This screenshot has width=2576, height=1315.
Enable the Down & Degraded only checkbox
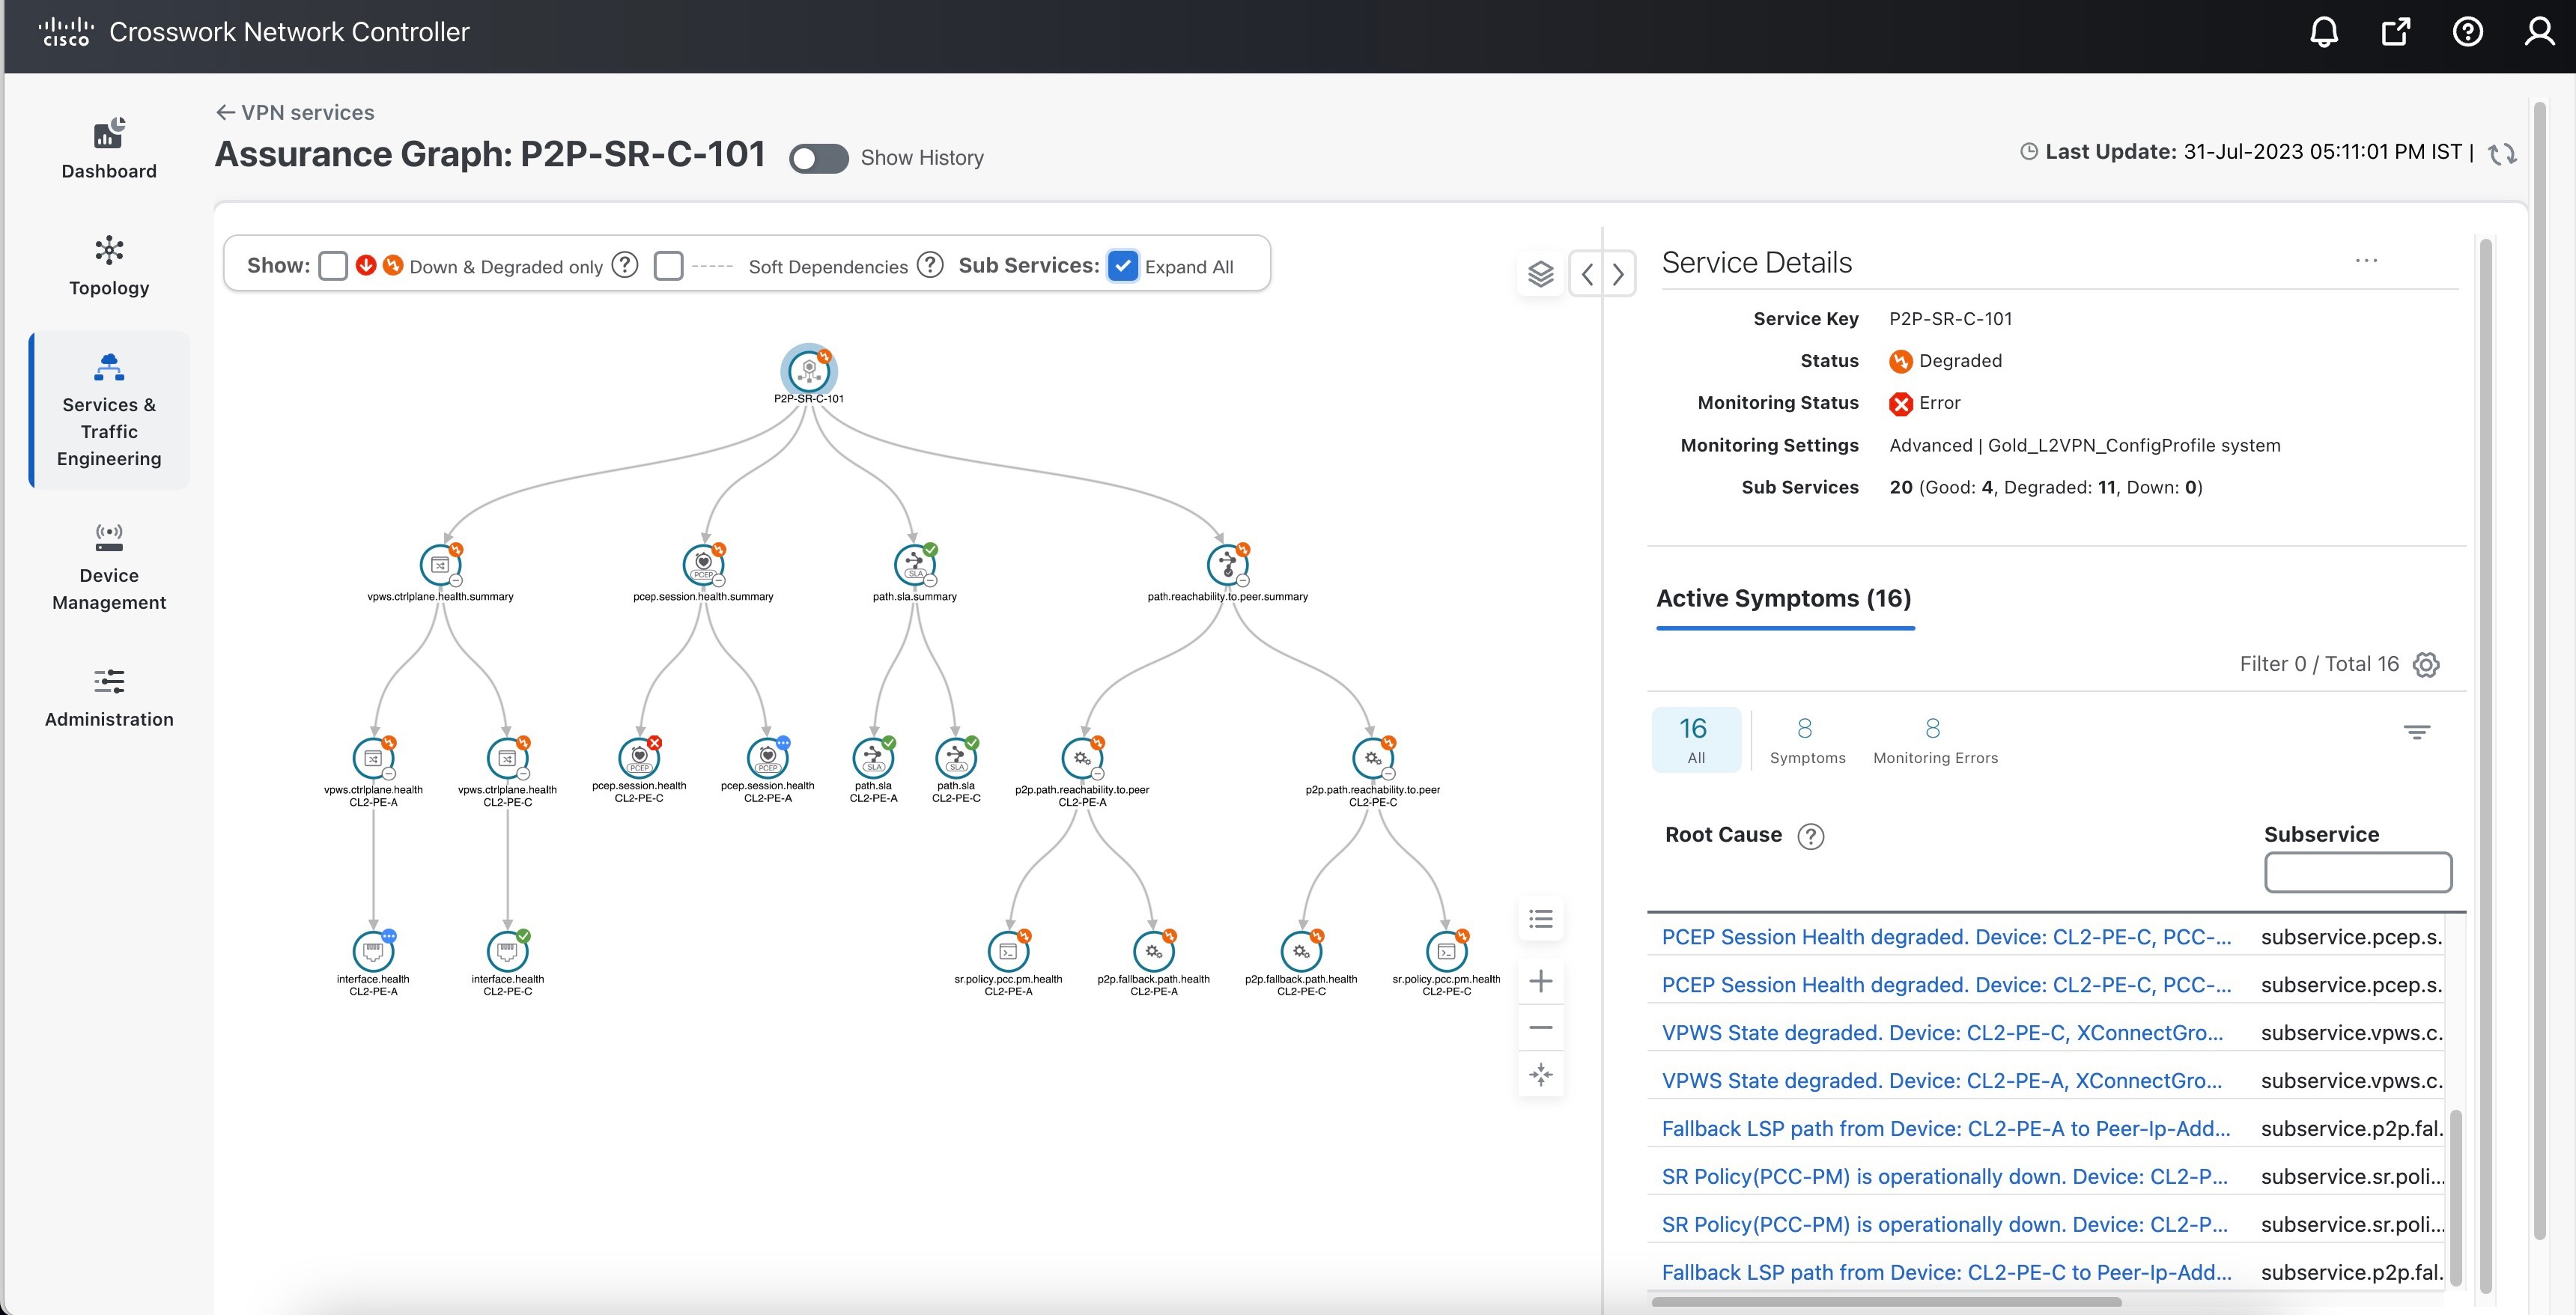click(334, 266)
